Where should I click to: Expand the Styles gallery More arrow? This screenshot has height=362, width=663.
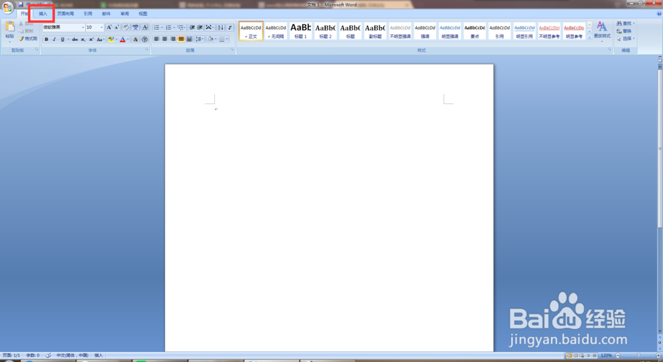coord(589,38)
